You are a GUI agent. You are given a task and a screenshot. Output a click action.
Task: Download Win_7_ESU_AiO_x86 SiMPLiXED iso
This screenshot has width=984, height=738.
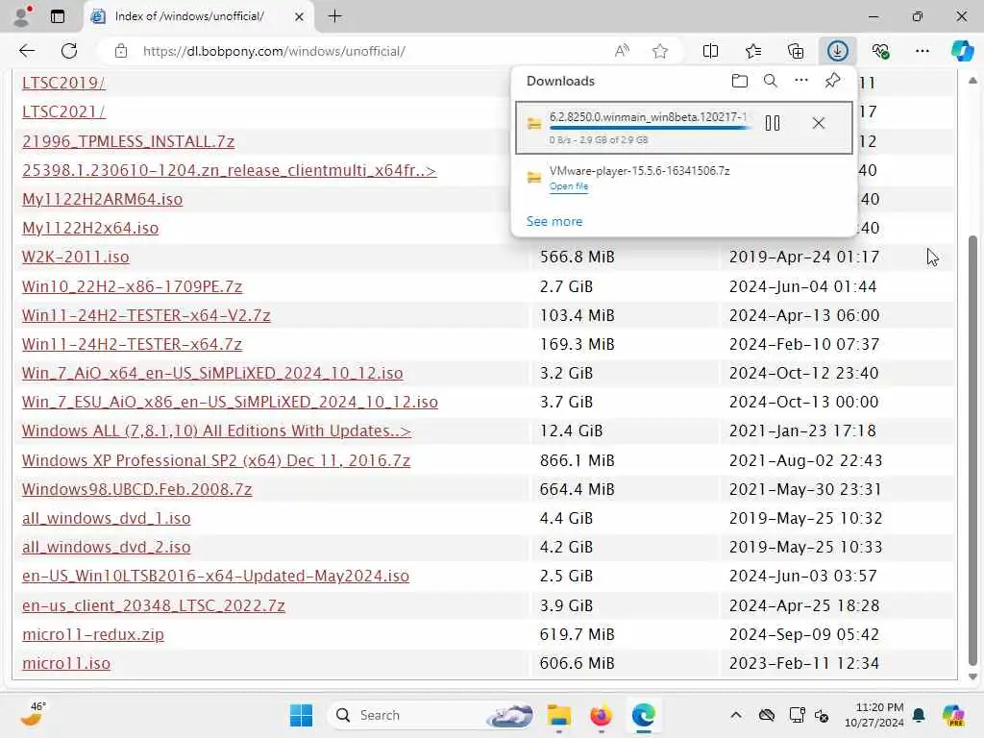tap(230, 402)
